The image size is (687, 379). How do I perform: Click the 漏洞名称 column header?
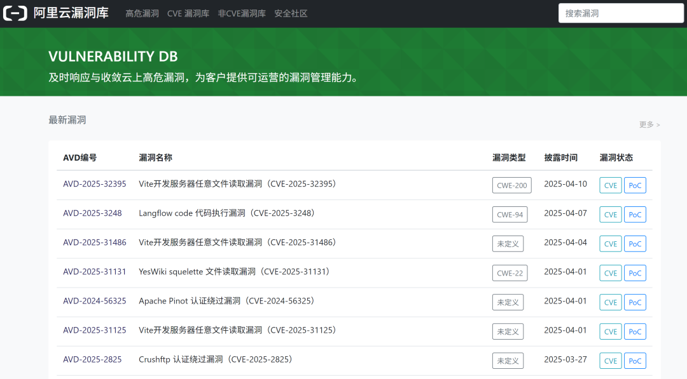coord(156,158)
